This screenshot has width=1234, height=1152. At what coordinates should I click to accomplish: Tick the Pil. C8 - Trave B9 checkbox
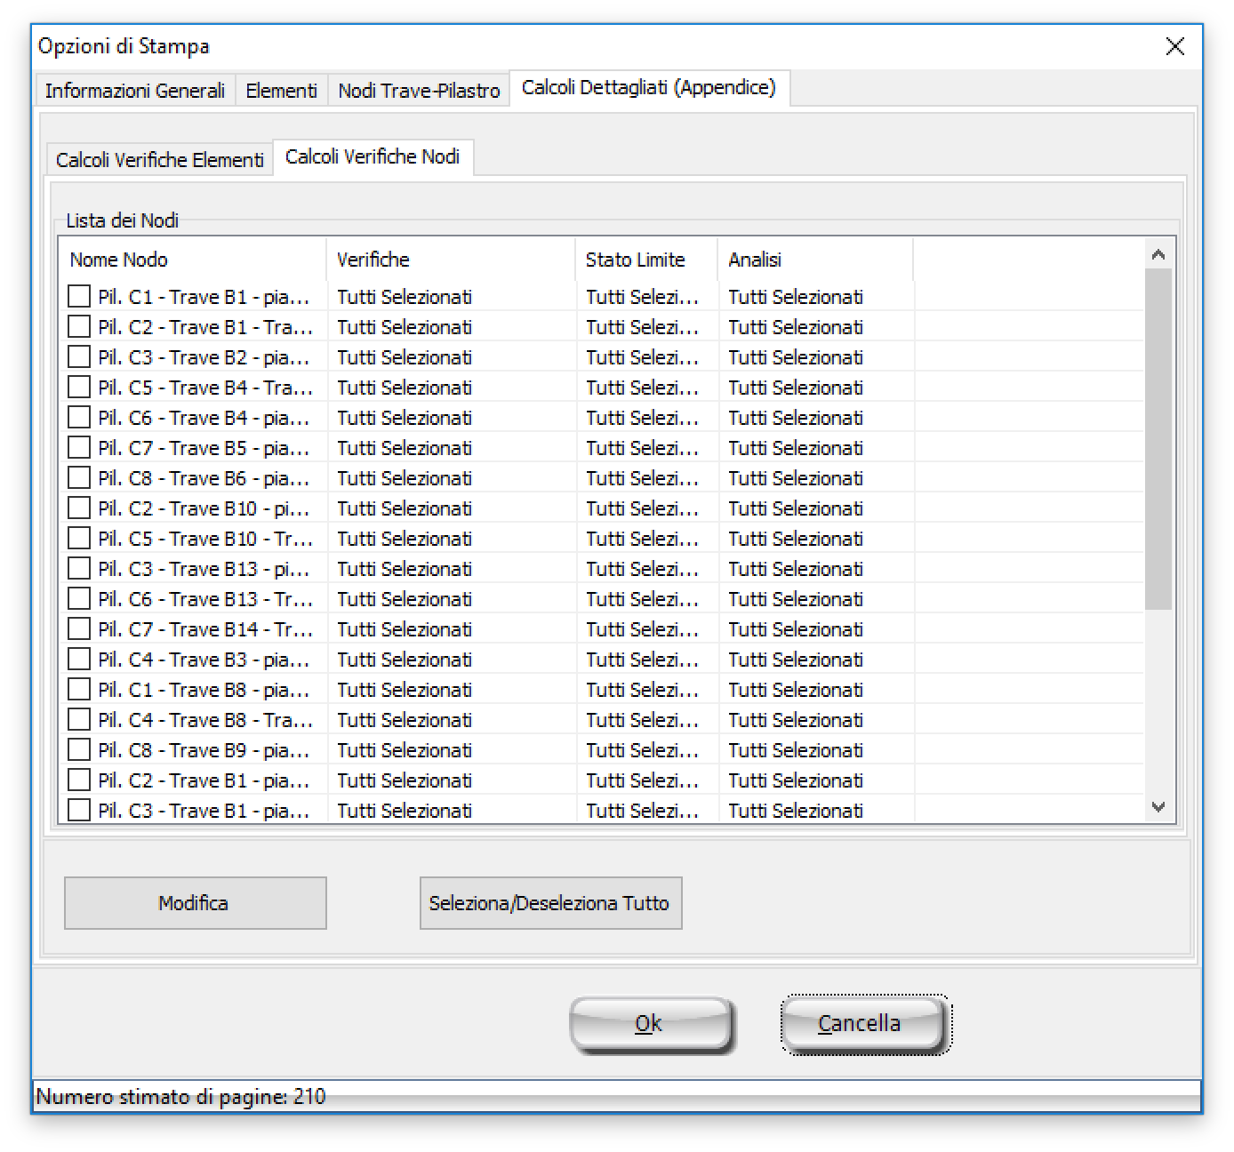coord(79,749)
